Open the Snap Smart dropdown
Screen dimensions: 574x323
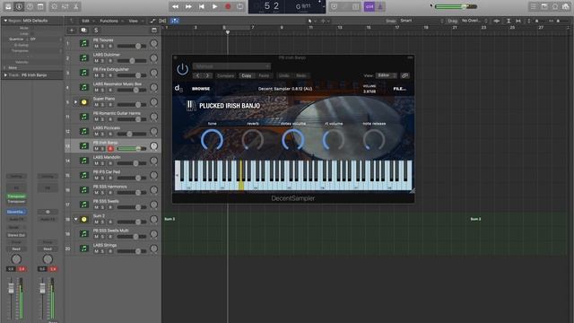pos(422,21)
